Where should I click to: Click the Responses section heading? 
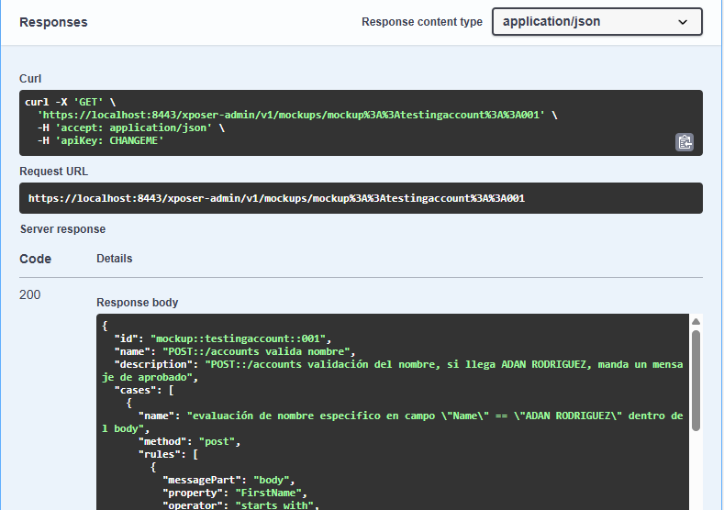tap(53, 22)
